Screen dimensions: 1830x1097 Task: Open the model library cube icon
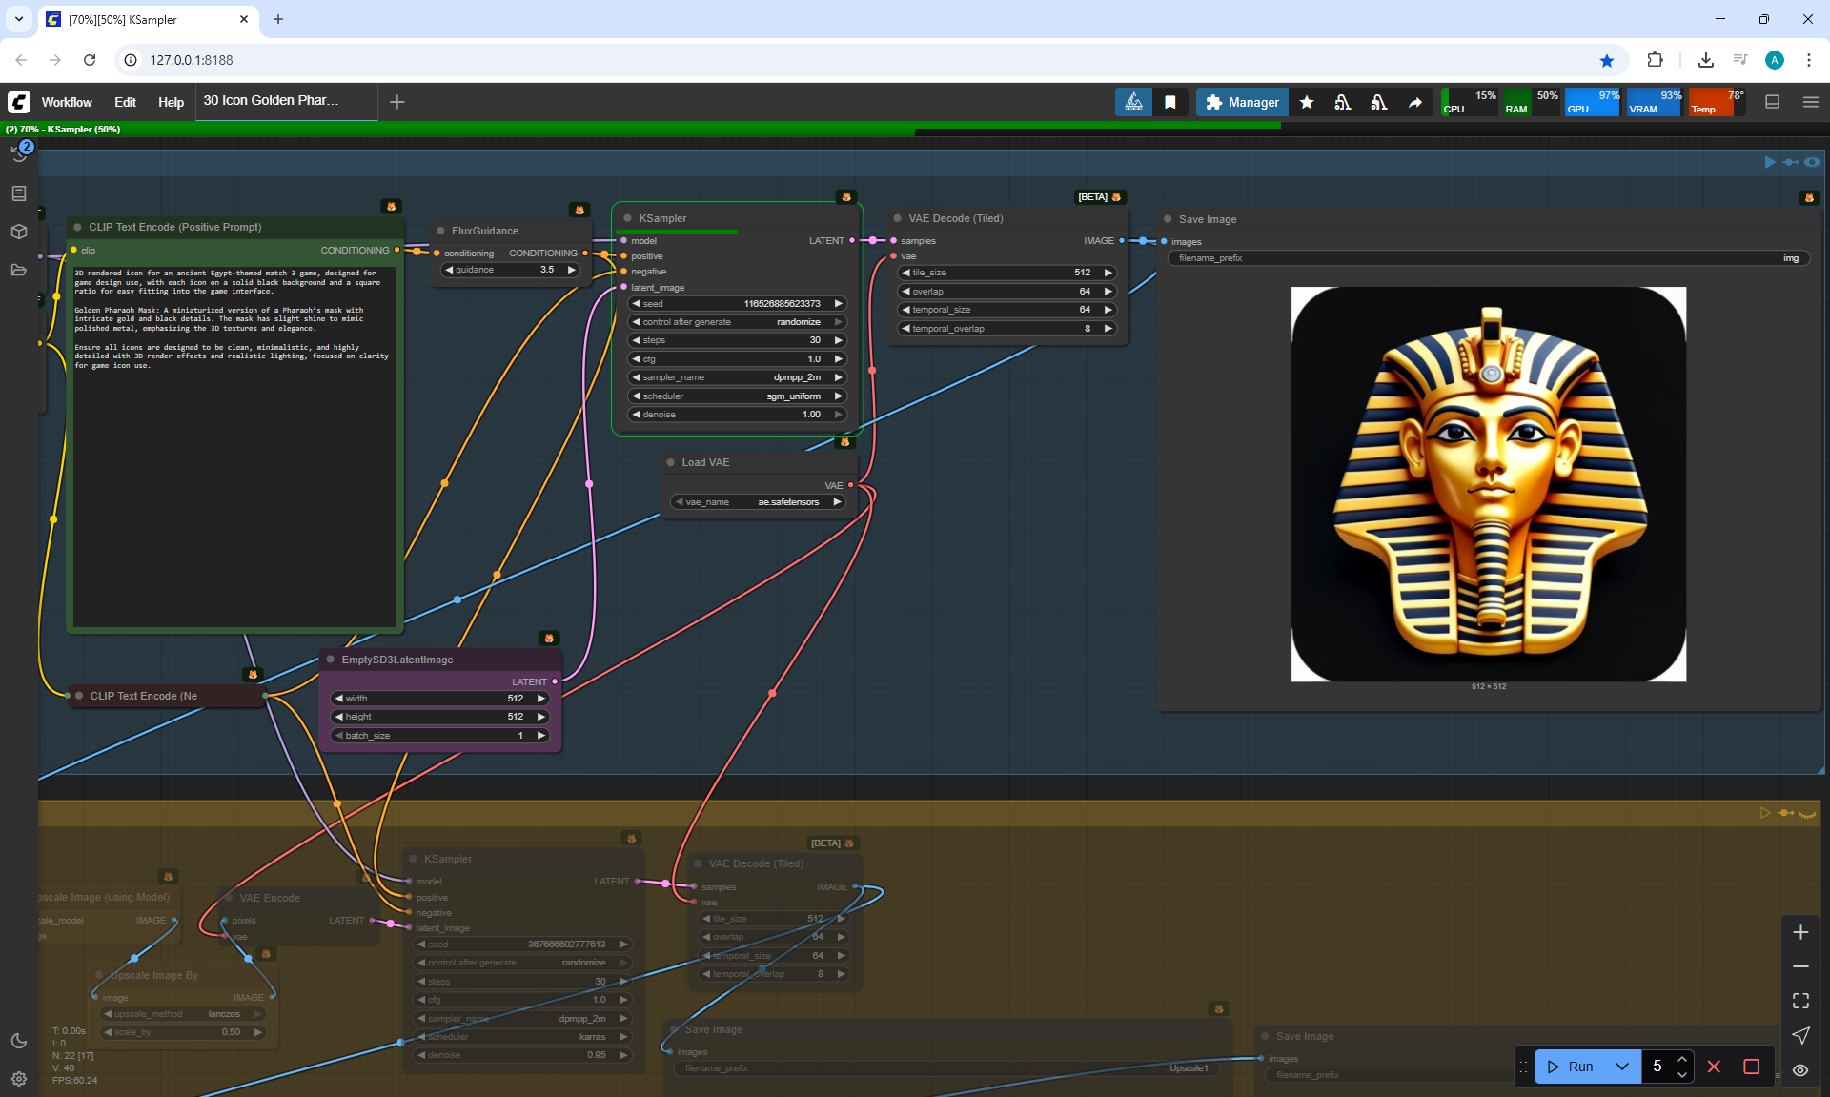[x=19, y=232]
